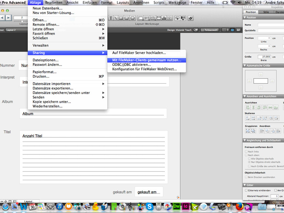Click the Aa formatting bar icon
284x213 pixels.
238,30
